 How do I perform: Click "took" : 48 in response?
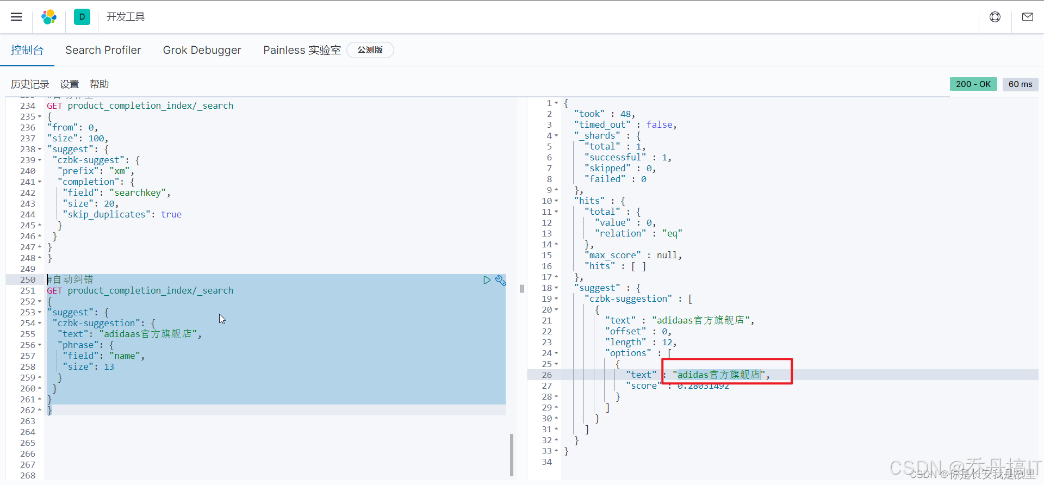point(605,114)
